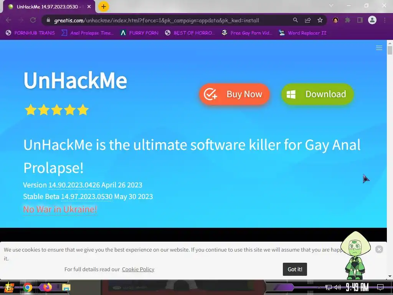
Task: Focus the greatis.com address bar
Action: click(x=157, y=20)
